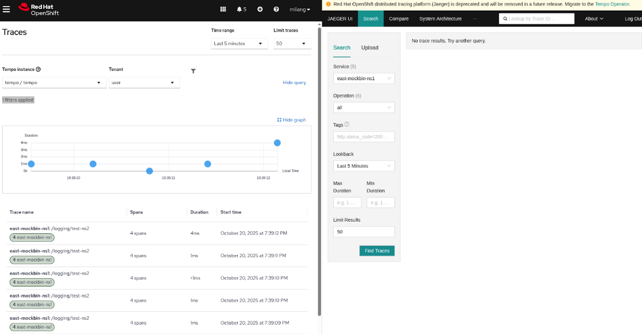Image resolution: width=642 pixels, height=334 pixels.
Task: Expand the Time range dropdown
Action: [x=239, y=44]
